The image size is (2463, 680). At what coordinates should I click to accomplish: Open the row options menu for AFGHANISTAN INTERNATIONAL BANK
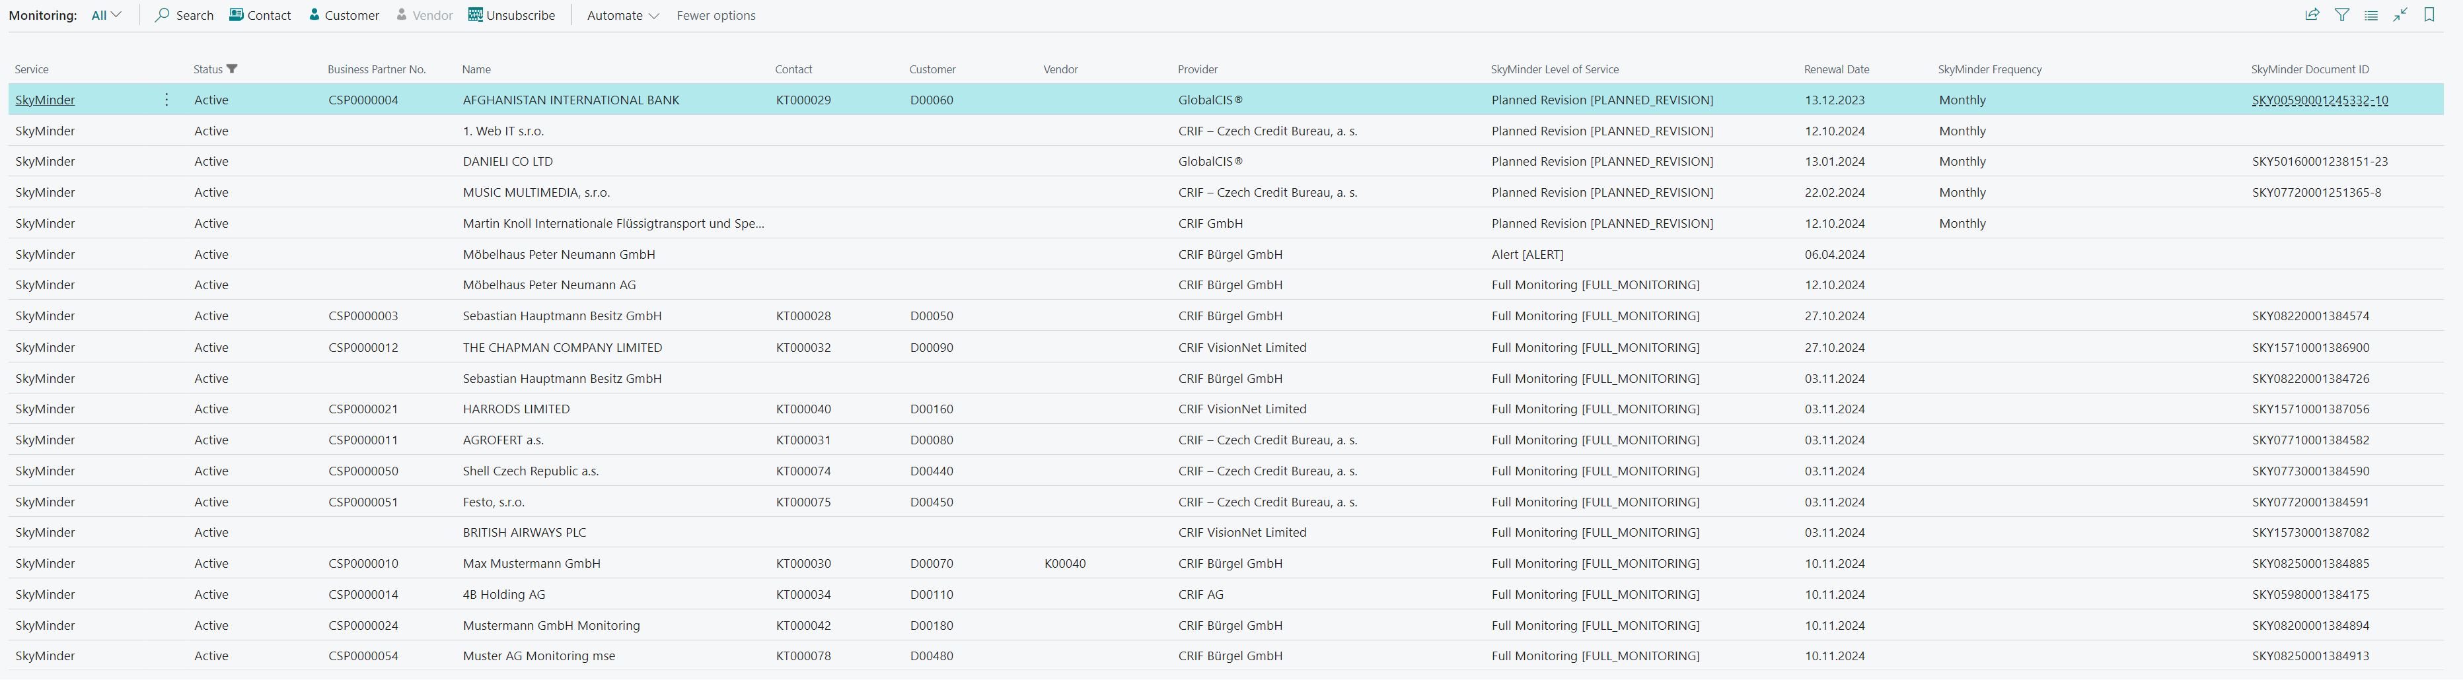(x=165, y=99)
